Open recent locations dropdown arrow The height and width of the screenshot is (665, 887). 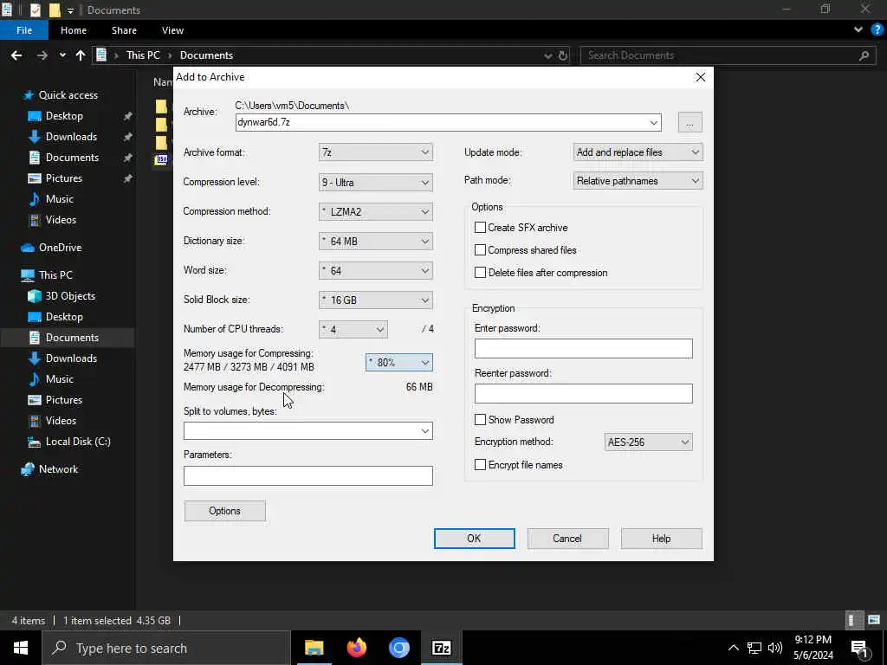point(62,55)
